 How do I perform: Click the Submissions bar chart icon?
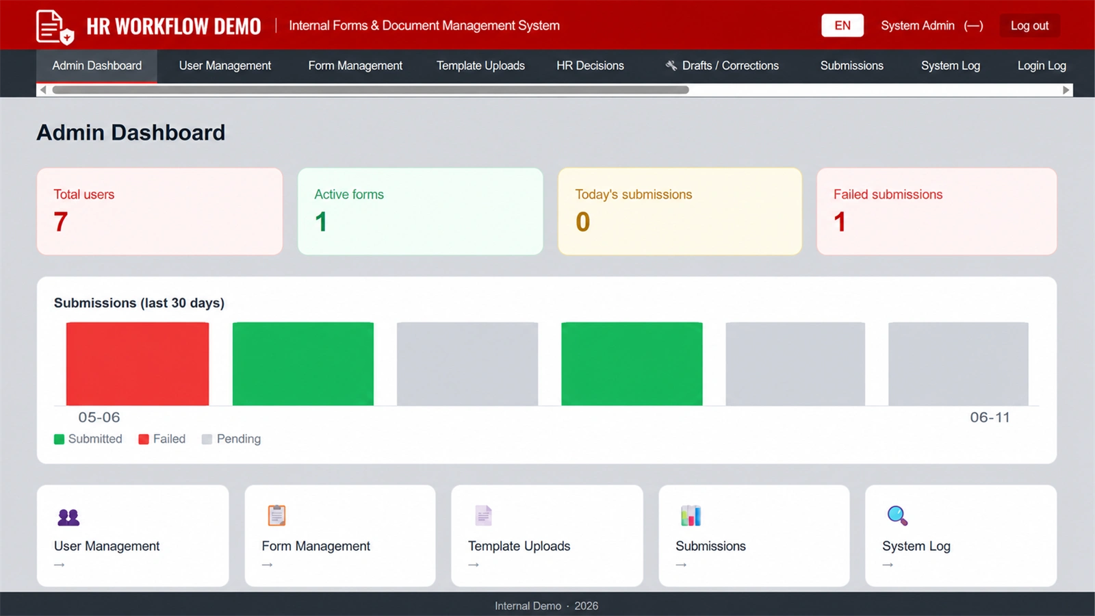(691, 515)
